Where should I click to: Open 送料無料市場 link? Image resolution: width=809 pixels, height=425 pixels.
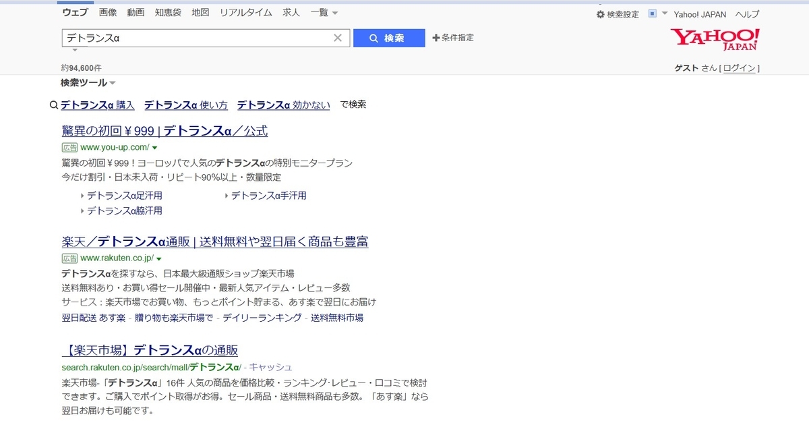click(337, 318)
